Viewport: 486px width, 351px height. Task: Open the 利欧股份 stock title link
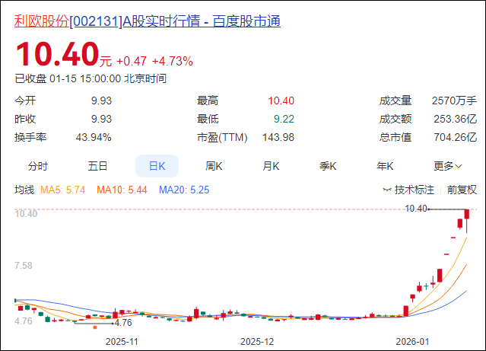pos(148,21)
